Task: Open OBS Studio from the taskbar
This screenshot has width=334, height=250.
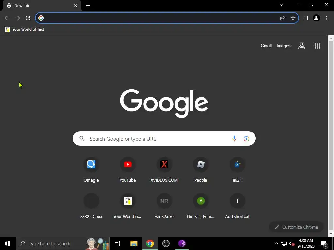Action: click(166, 243)
